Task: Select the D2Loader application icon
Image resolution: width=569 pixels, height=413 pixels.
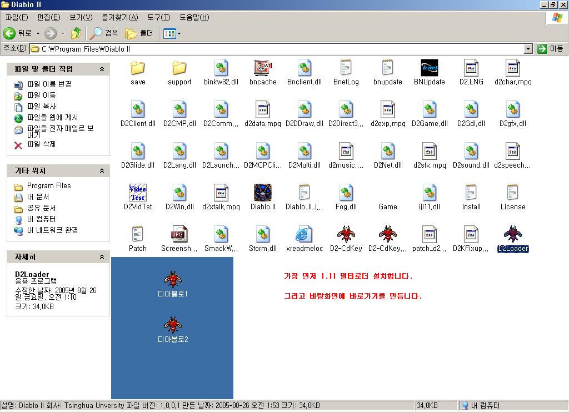Action: pos(512,235)
